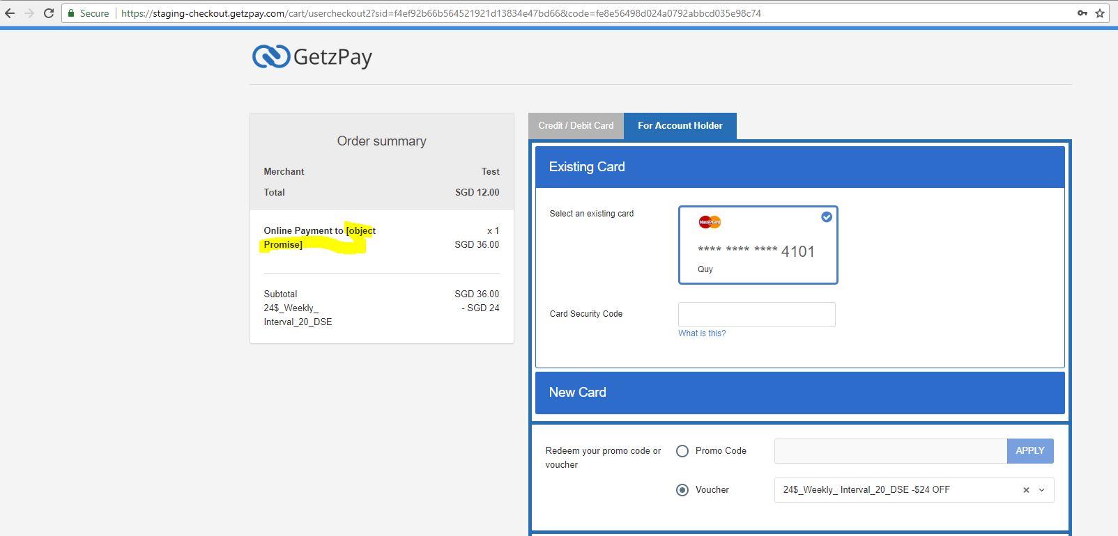Collapse the Existing Card section header
The image size is (1118, 536).
pyautogui.click(x=799, y=167)
